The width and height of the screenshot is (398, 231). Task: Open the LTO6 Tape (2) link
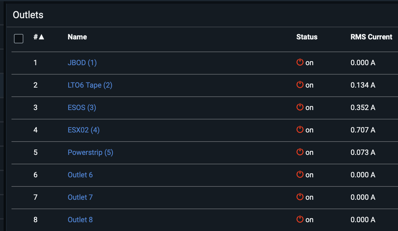pos(90,85)
